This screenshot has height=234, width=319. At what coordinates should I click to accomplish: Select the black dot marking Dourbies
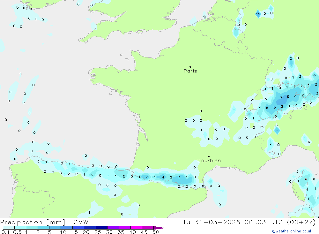coord(209,156)
